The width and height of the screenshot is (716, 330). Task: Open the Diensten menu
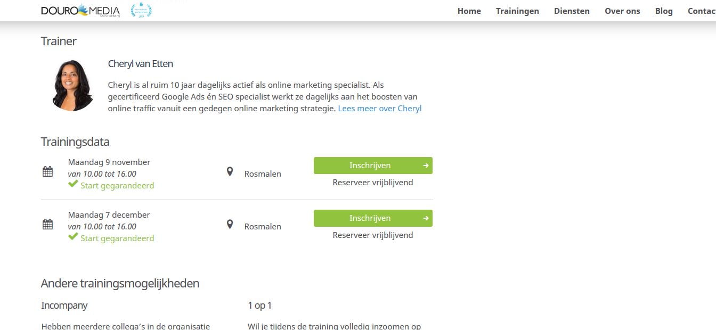tap(572, 11)
